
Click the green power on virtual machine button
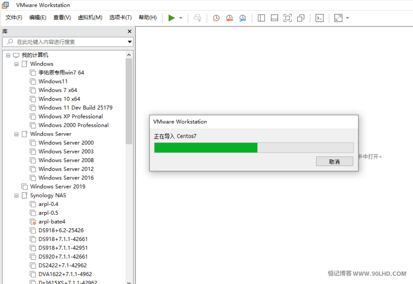[171, 18]
